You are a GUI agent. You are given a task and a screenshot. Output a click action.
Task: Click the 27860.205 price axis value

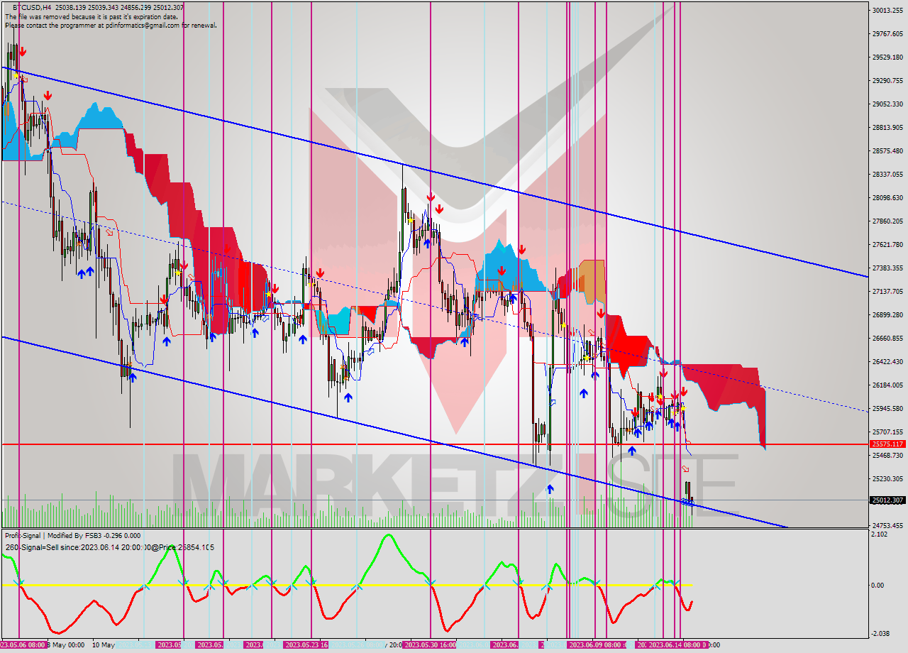pos(887,221)
